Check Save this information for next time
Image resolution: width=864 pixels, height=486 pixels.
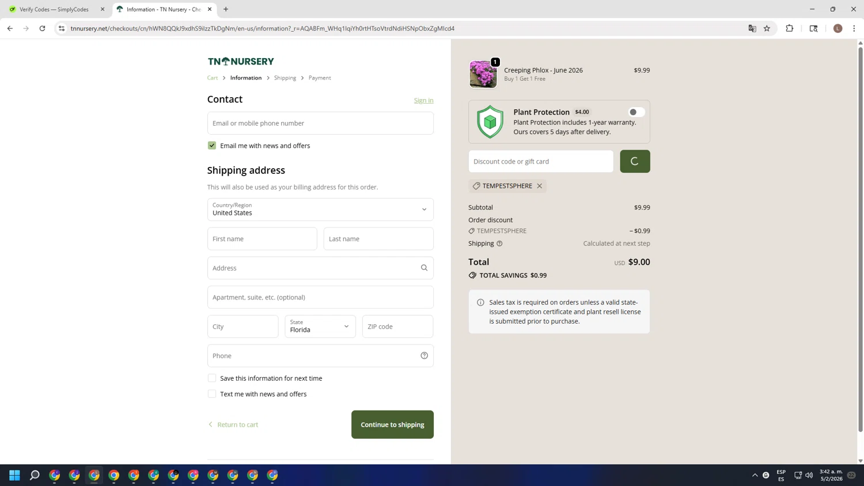coord(212,378)
